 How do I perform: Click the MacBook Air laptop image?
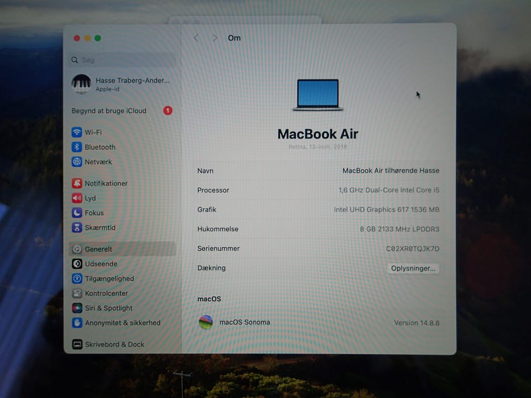coord(317,95)
